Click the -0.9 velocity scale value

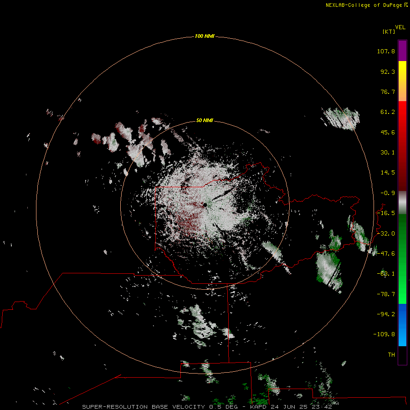coord(388,193)
